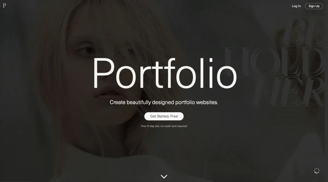
Task: Click Get Started, Free button
Action: pyautogui.click(x=164, y=116)
